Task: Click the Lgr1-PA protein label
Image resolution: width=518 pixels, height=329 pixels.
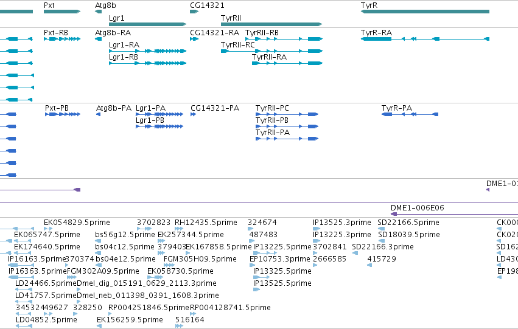Action: (150, 108)
